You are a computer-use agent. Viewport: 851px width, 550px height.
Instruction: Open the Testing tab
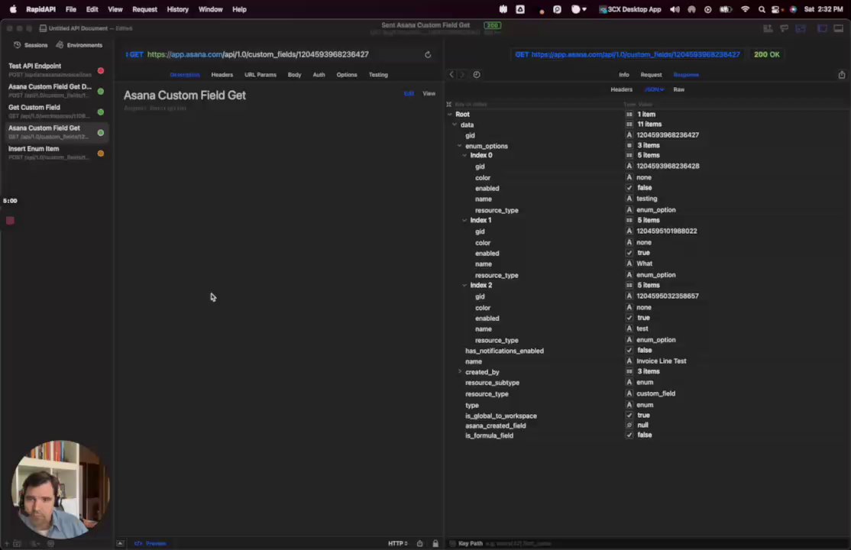coord(378,75)
